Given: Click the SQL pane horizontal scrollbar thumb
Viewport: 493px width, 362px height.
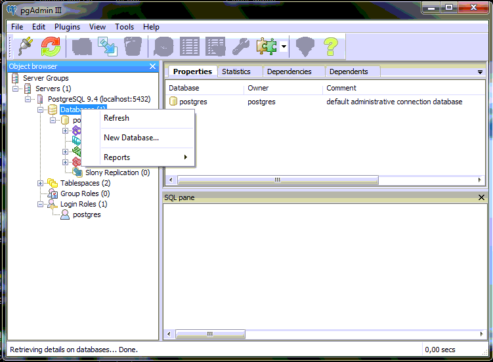Looking at the screenshot, I should pos(210,334).
